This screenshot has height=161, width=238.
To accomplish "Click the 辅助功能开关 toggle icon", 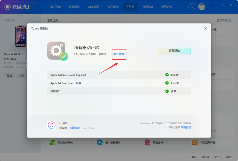I will (52, 142).
